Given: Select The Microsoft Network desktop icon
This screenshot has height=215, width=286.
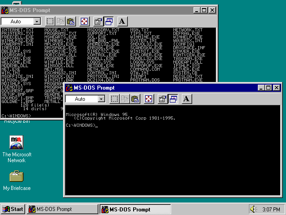Looking at the screenshot, I should point(17,149).
